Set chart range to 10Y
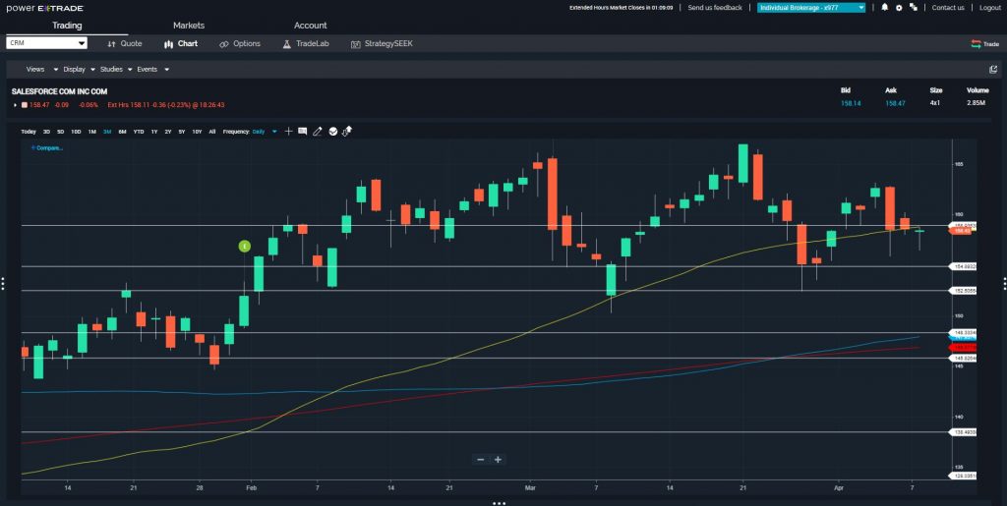This screenshot has width=1007, height=506. (x=197, y=132)
